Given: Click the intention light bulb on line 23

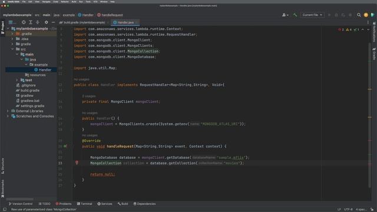Looking at the screenshot, I should point(77,163).
